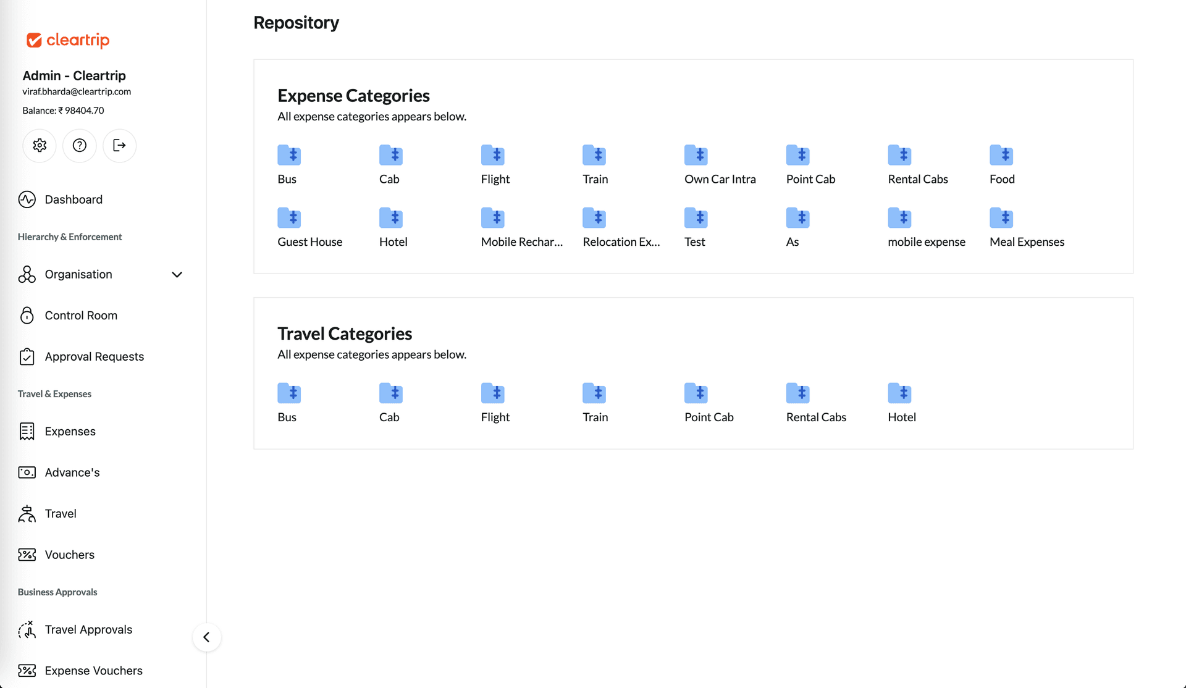Screen dimensions: 1186x688
Task: Click the Approval Requests clipboard icon
Action: click(x=27, y=356)
